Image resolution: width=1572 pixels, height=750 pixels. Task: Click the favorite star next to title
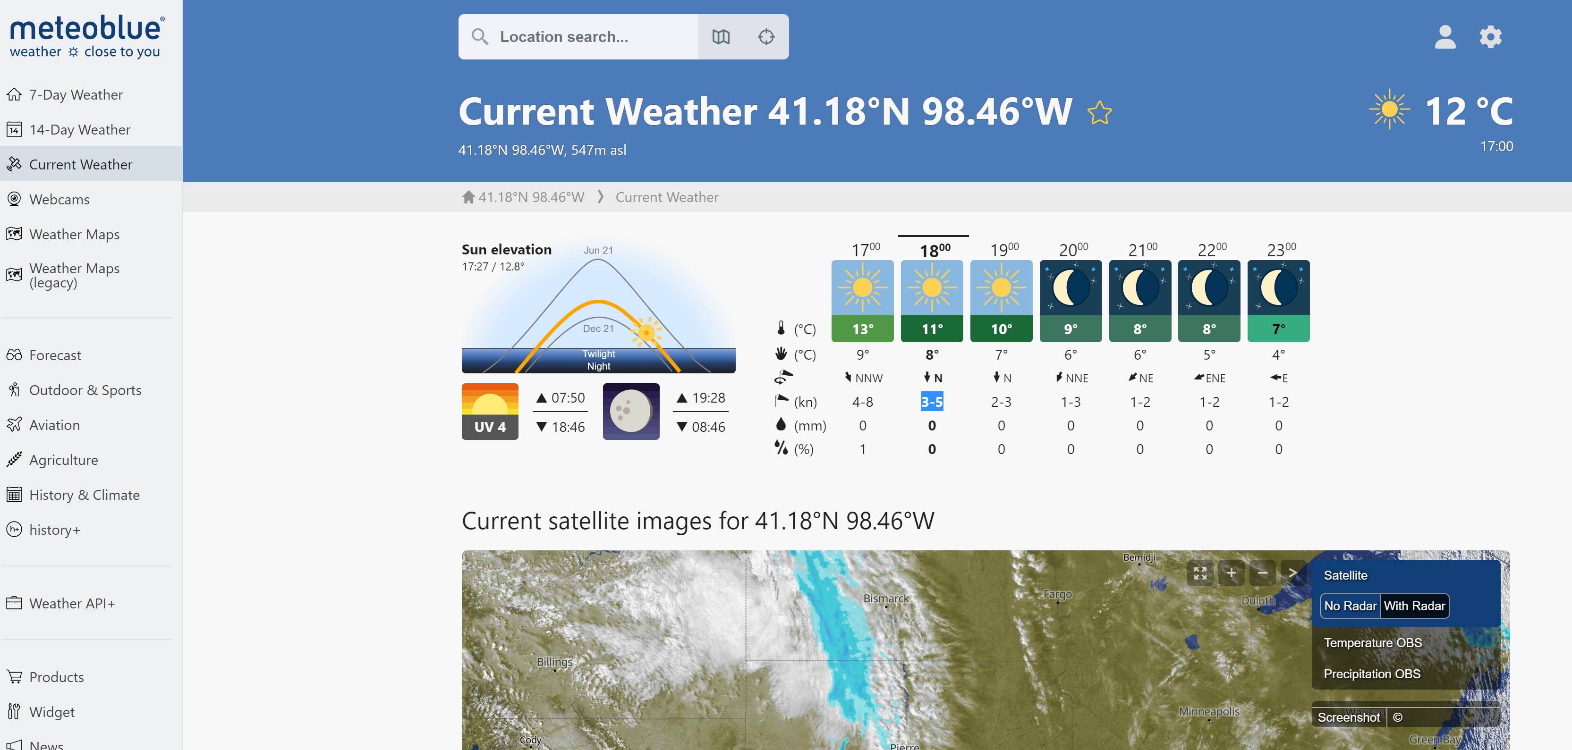click(1099, 113)
